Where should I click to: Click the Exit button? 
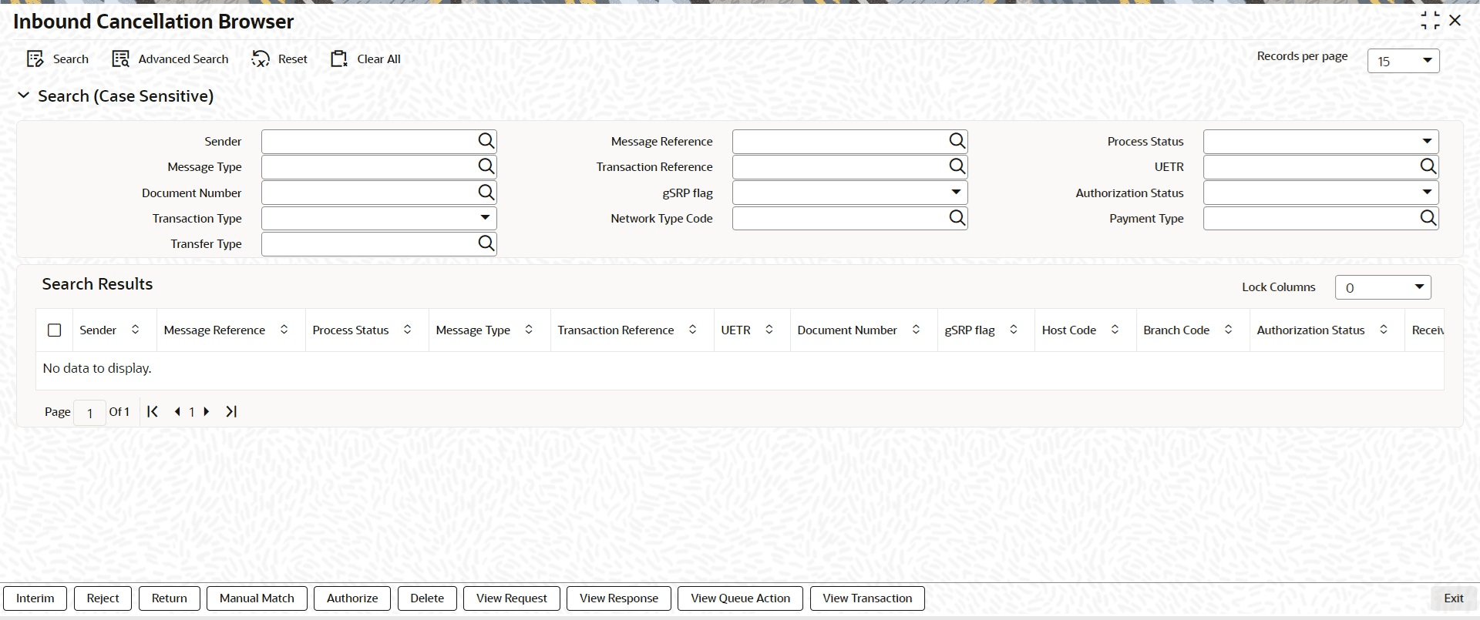[x=1454, y=598]
